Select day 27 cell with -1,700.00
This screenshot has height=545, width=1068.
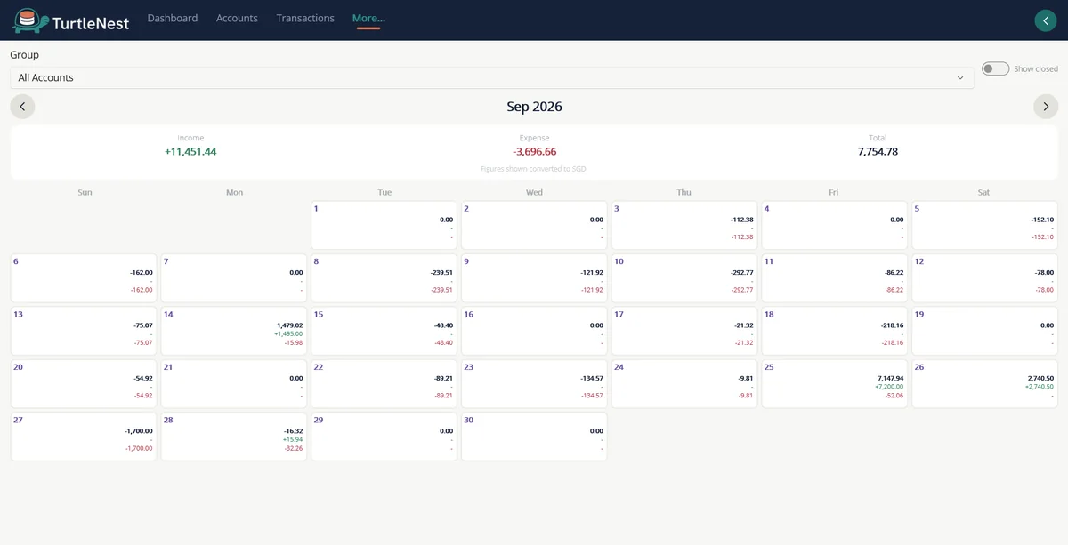pyautogui.click(x=84, y=437)
